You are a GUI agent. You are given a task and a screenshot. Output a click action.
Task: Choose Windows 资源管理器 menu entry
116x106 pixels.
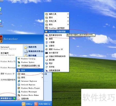[x=57, y=32]
